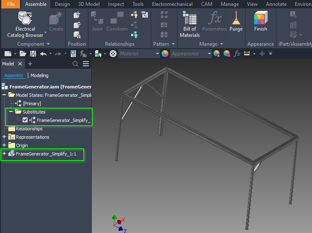The width and height of the screenshot is (312, 233).
Task: Click the Adjust appearance icon
Action: pos(217,54)
